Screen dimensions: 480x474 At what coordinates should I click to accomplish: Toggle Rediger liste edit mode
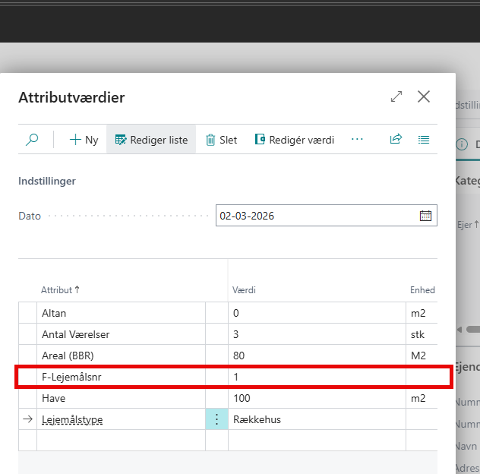(151, 140)
